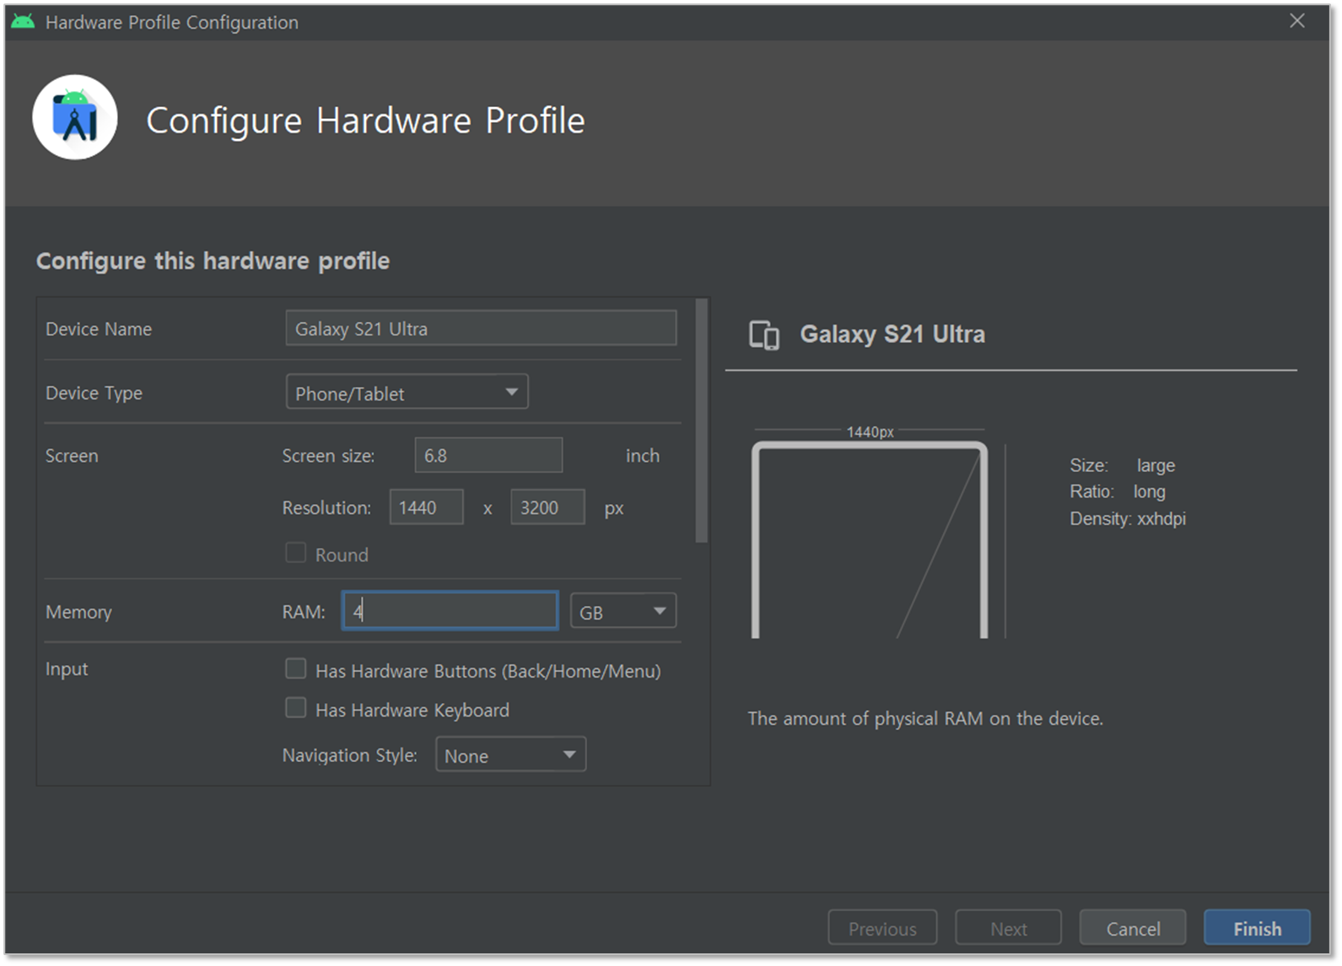Close the Hardware Profile Configuration dialog

tap(1297, 21)
